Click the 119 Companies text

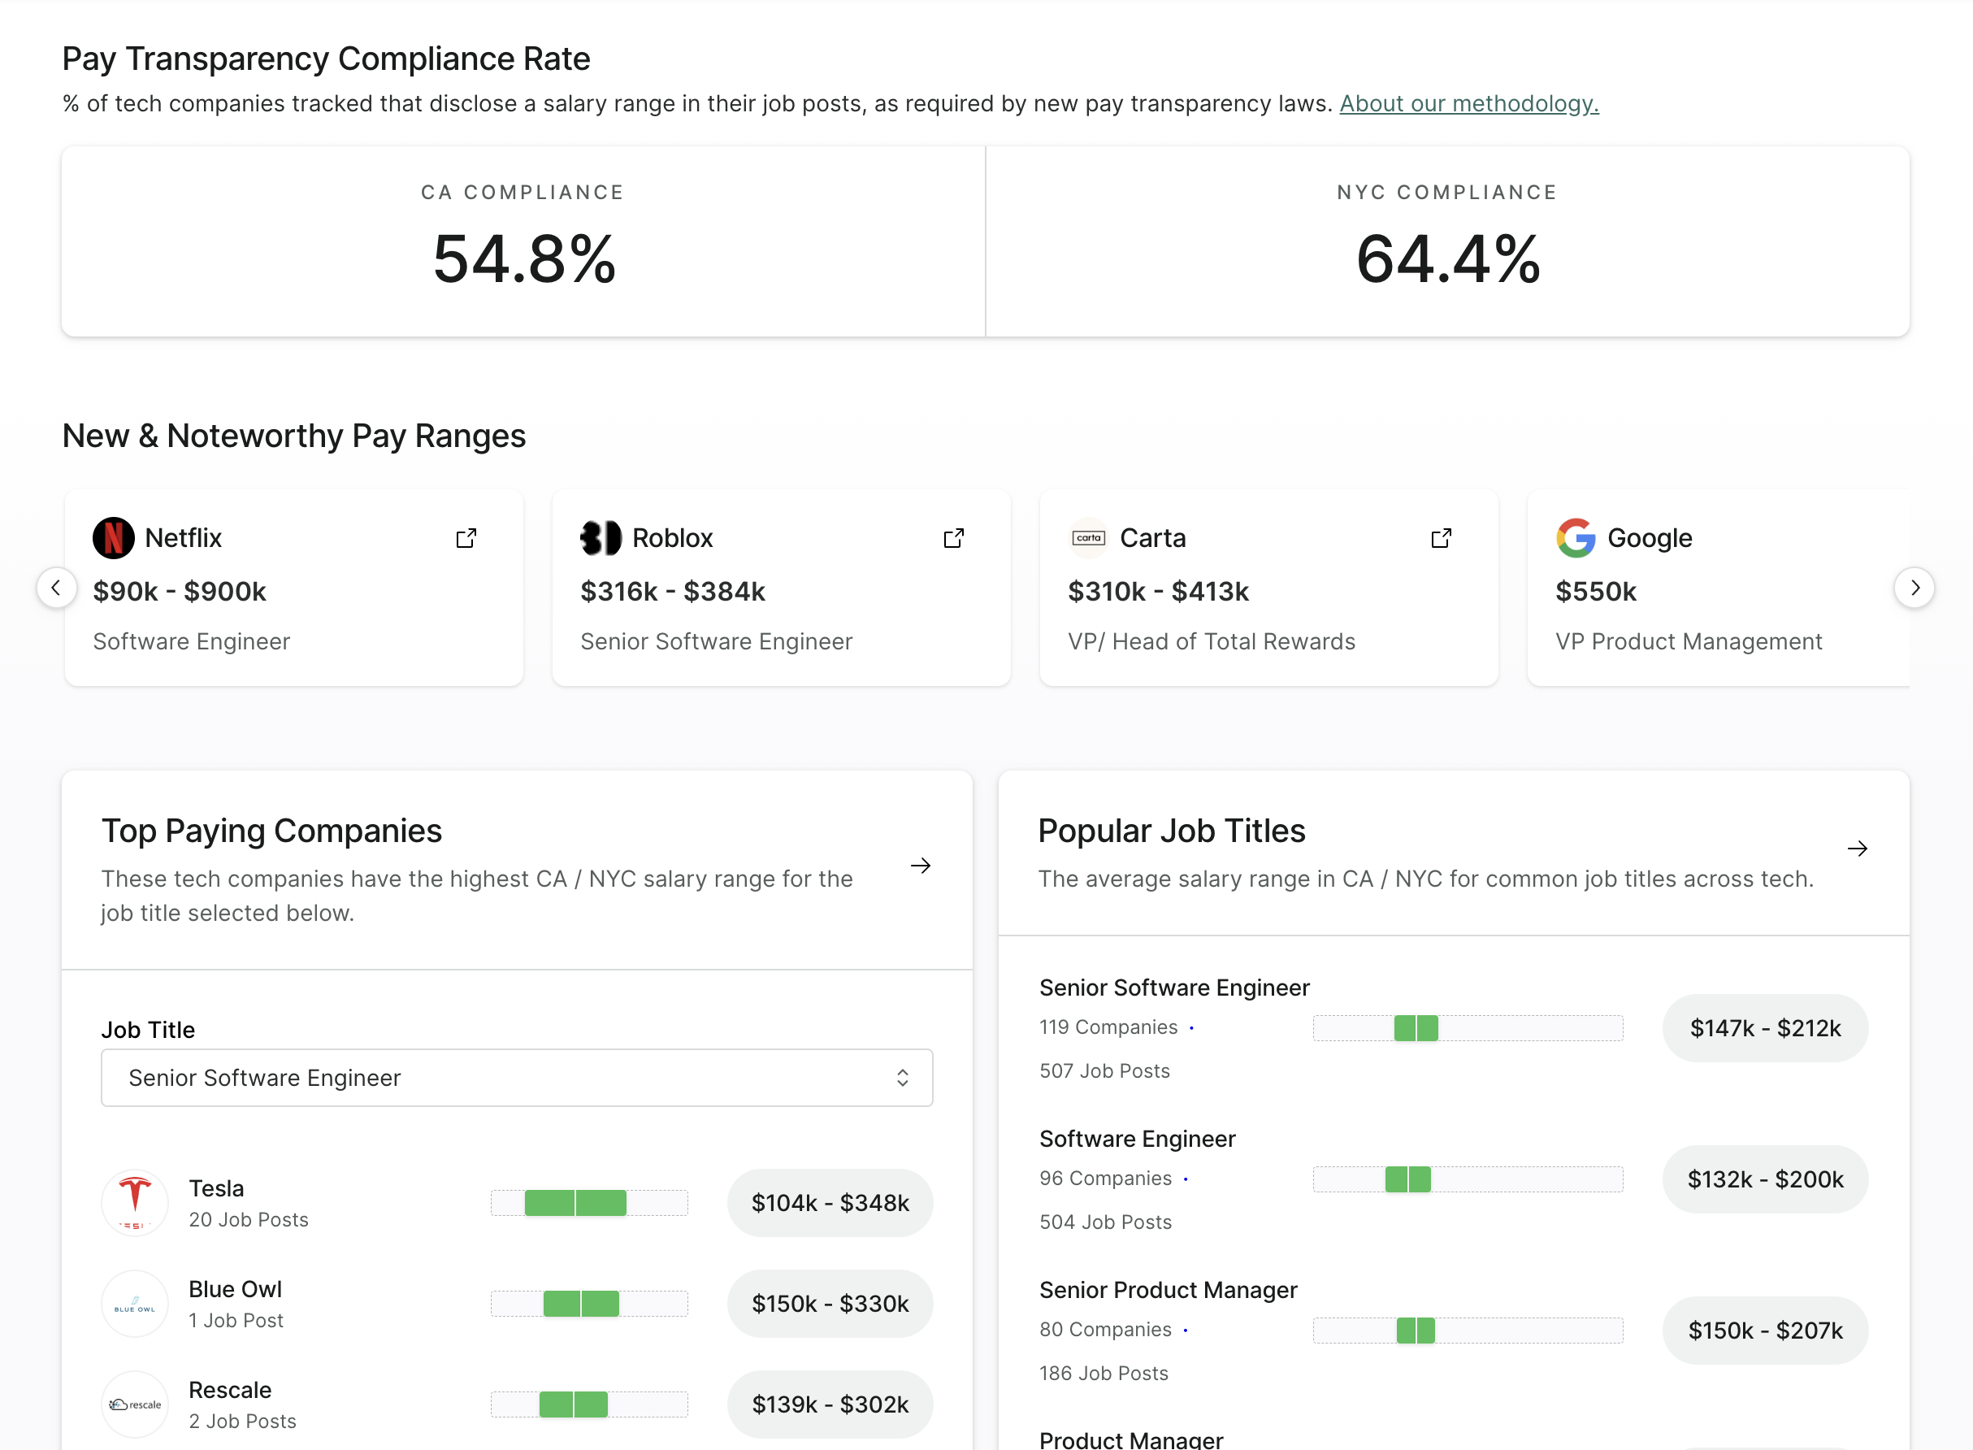(x=1108, y=1027)
